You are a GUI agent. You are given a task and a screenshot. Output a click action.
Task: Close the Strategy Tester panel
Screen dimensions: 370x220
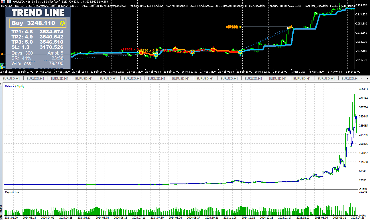pyautogui.click(x=2, y=85)
